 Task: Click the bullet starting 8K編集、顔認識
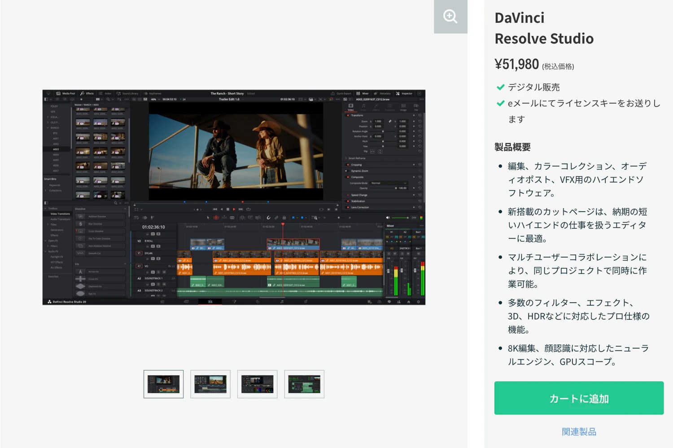[578, 355]
